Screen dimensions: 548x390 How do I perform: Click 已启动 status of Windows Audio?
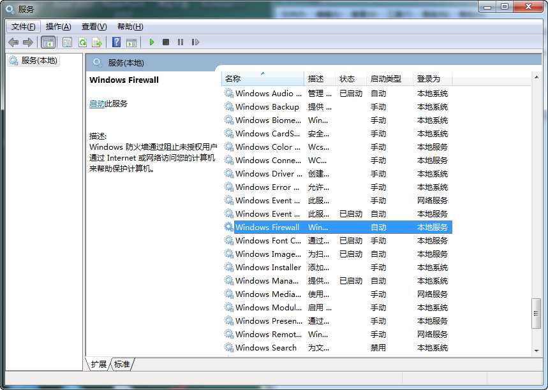click(351, 93)
